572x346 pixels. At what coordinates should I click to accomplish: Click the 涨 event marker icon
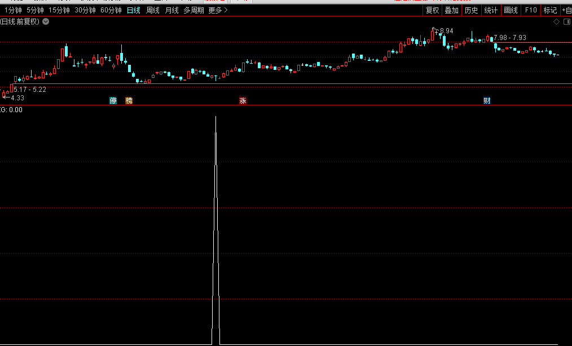pyautogui.click(x=243, y=101)
